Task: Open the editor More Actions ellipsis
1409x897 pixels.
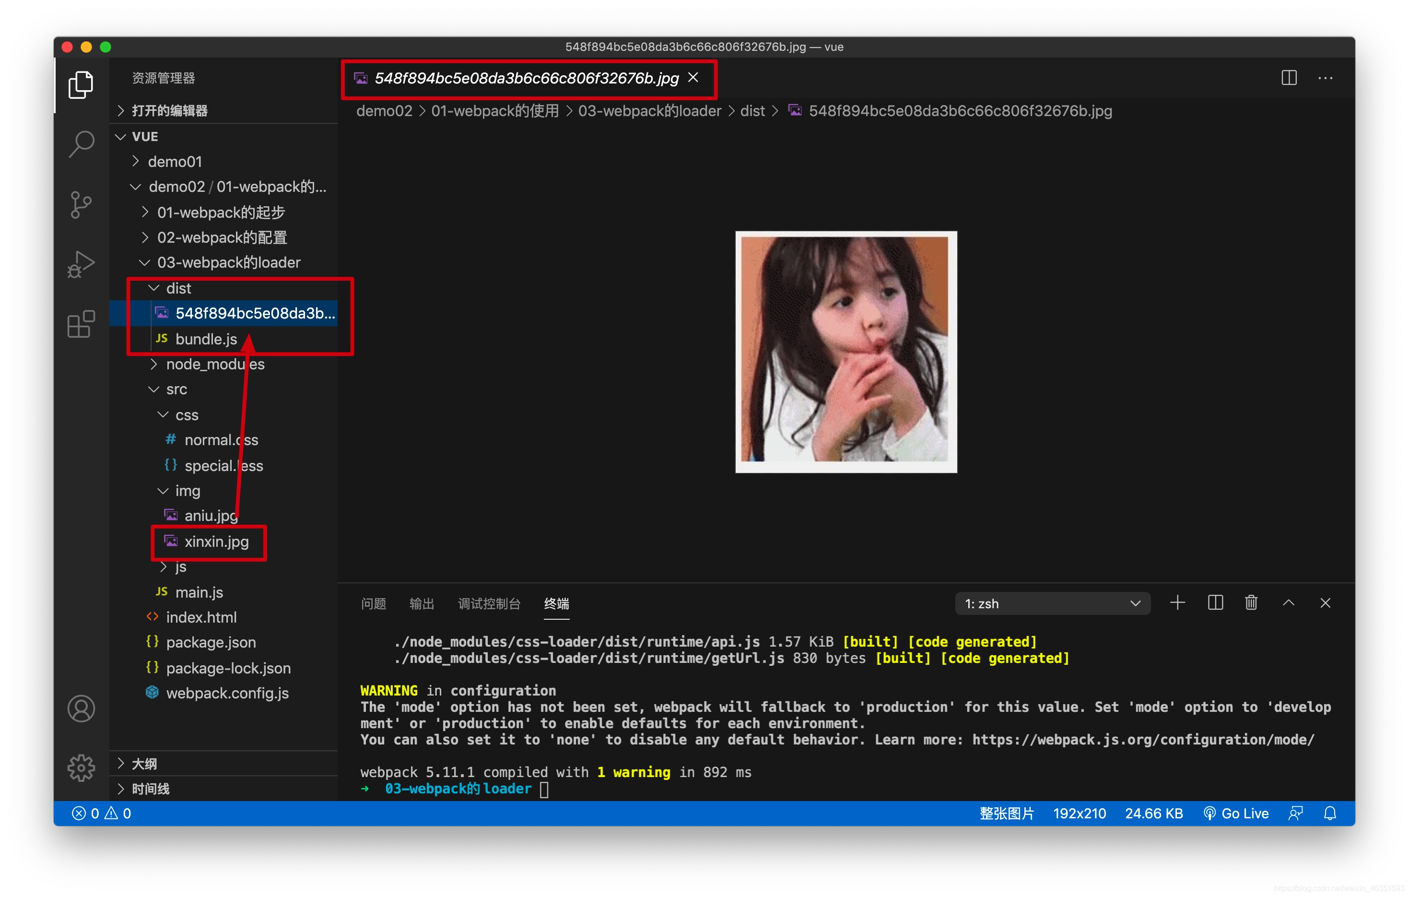Action: [1326, 78]
